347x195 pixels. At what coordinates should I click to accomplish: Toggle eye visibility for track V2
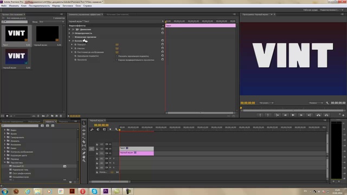tap(110, 149)
